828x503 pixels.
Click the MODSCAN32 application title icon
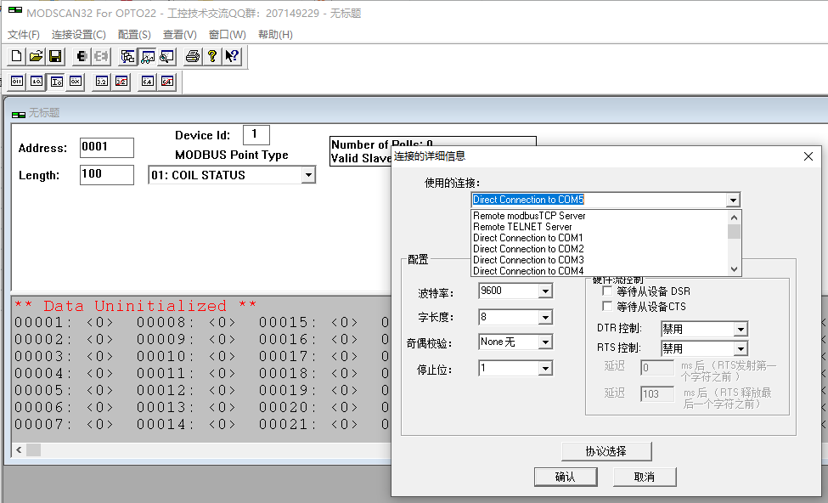point(14,10)
